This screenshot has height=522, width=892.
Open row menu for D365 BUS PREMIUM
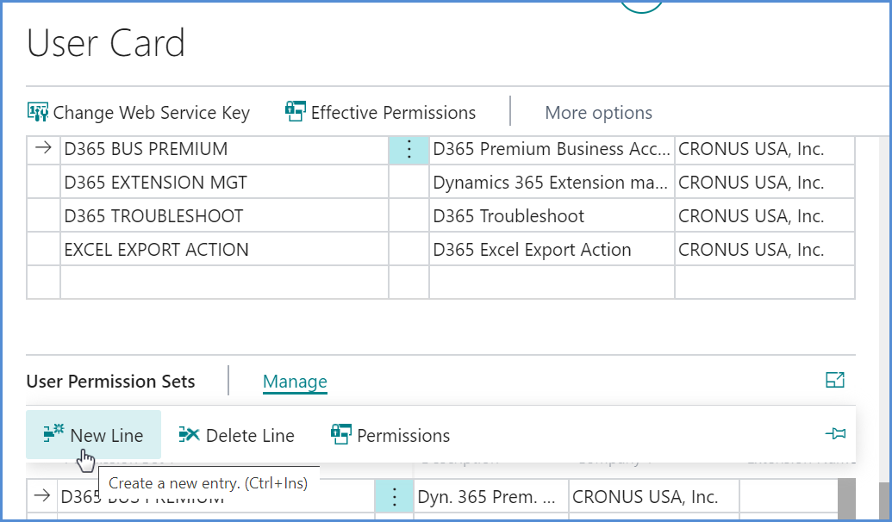pos(409,149)
